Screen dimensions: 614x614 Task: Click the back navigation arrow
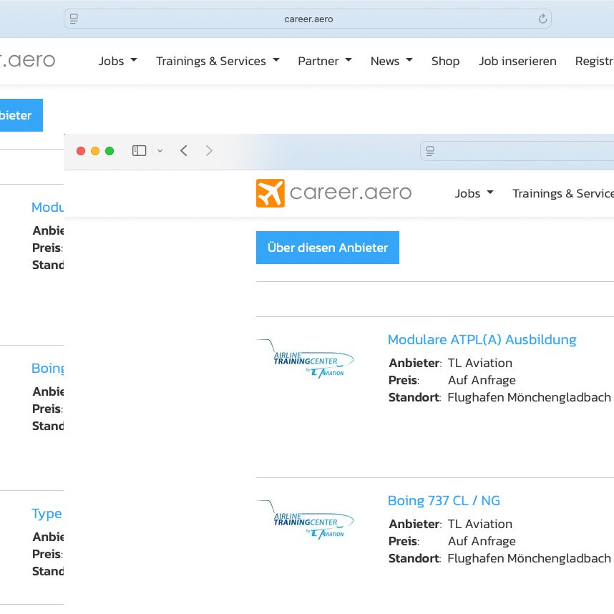(x=184, y=151)
